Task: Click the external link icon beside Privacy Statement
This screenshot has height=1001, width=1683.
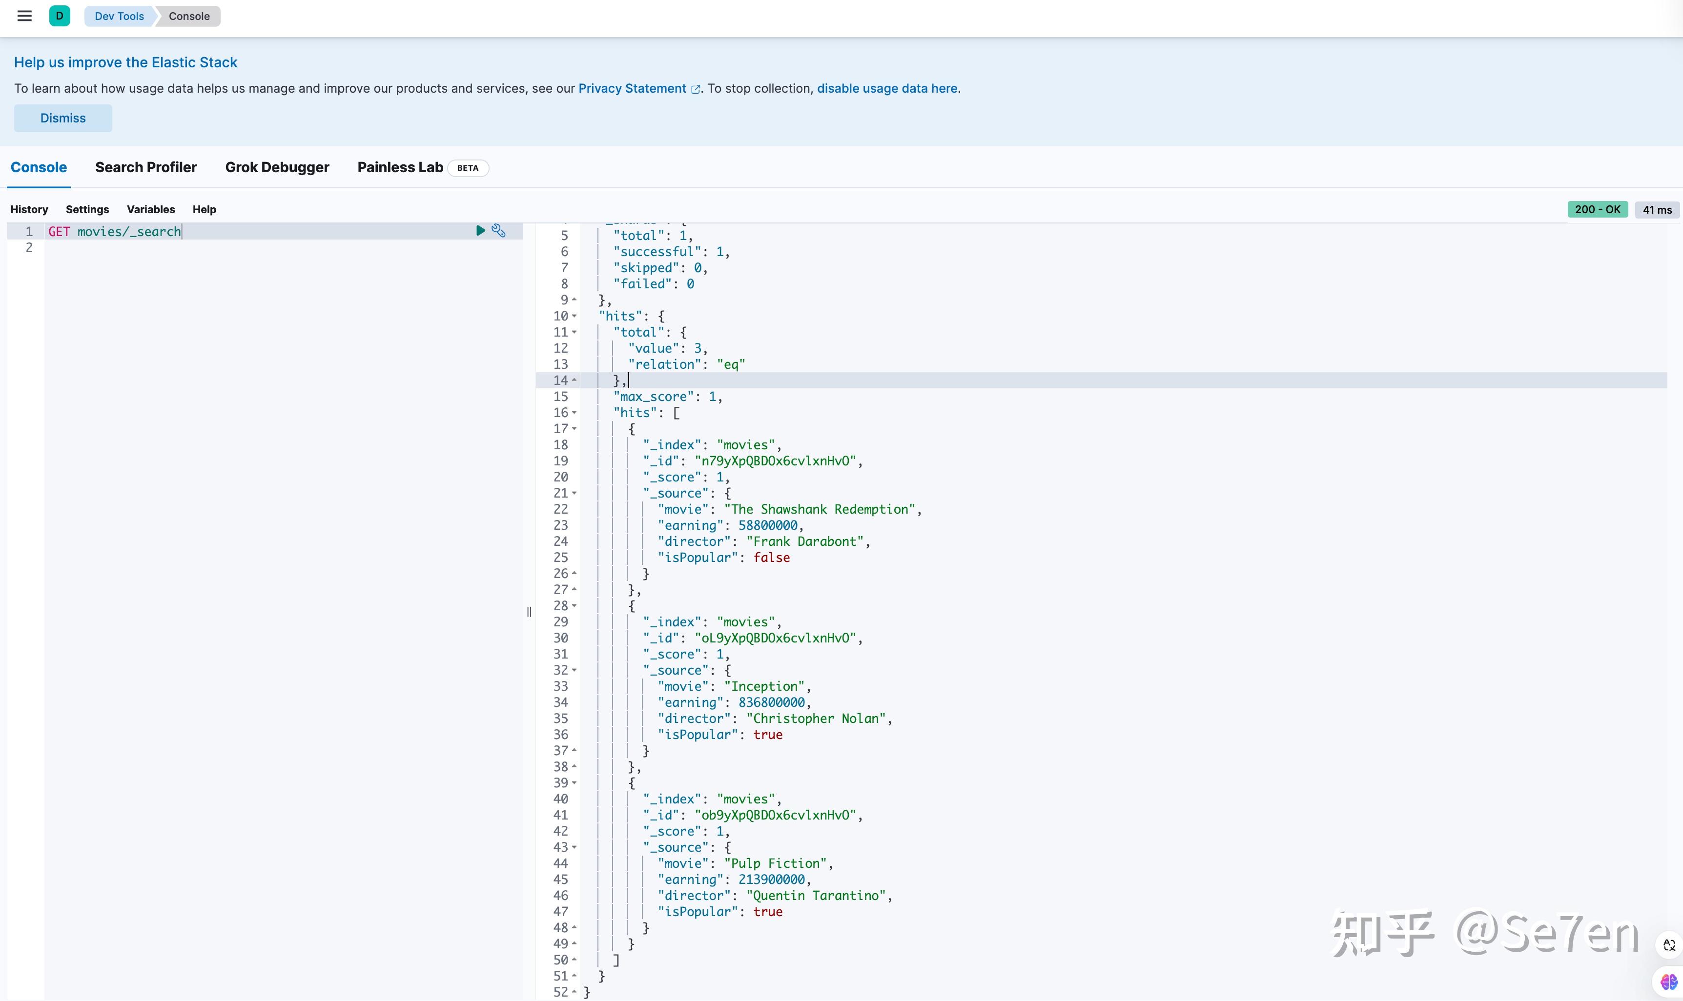Action: [x=697, y=89]
